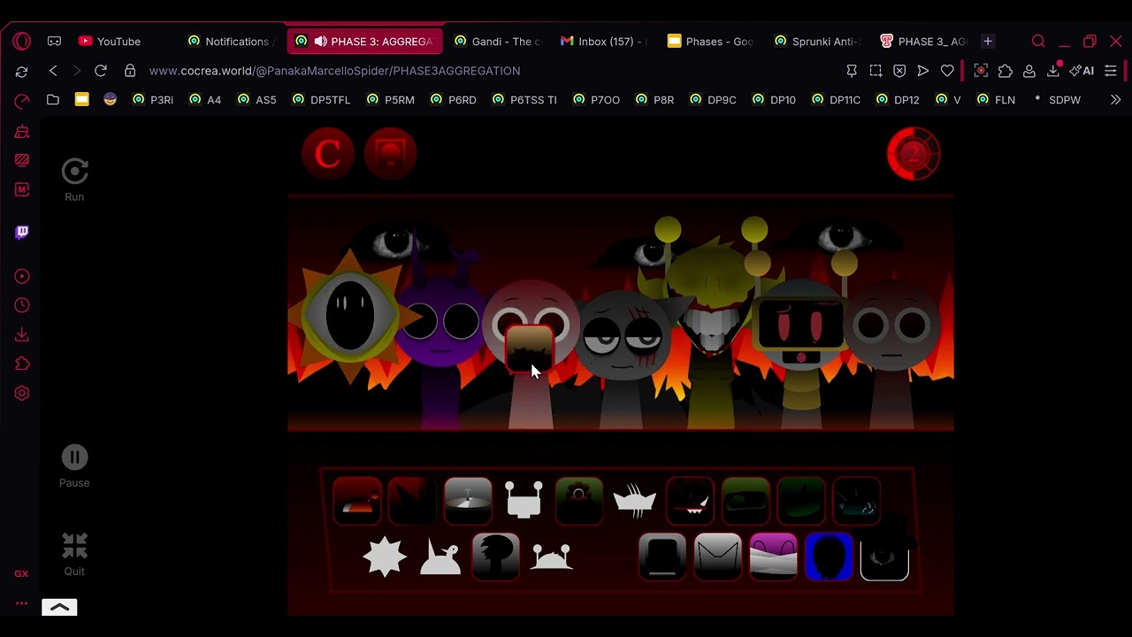The image size is (1132, 637).
Task: Open the Aria AI assistant button
Action: [x=1082, y=71]
